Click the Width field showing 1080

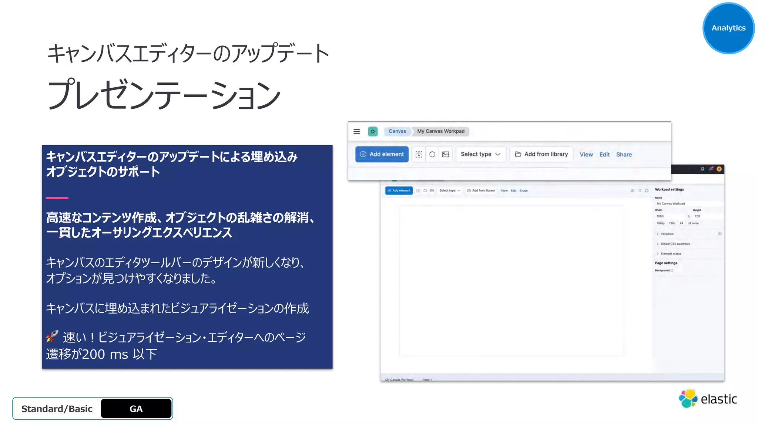tap(670, 216)
